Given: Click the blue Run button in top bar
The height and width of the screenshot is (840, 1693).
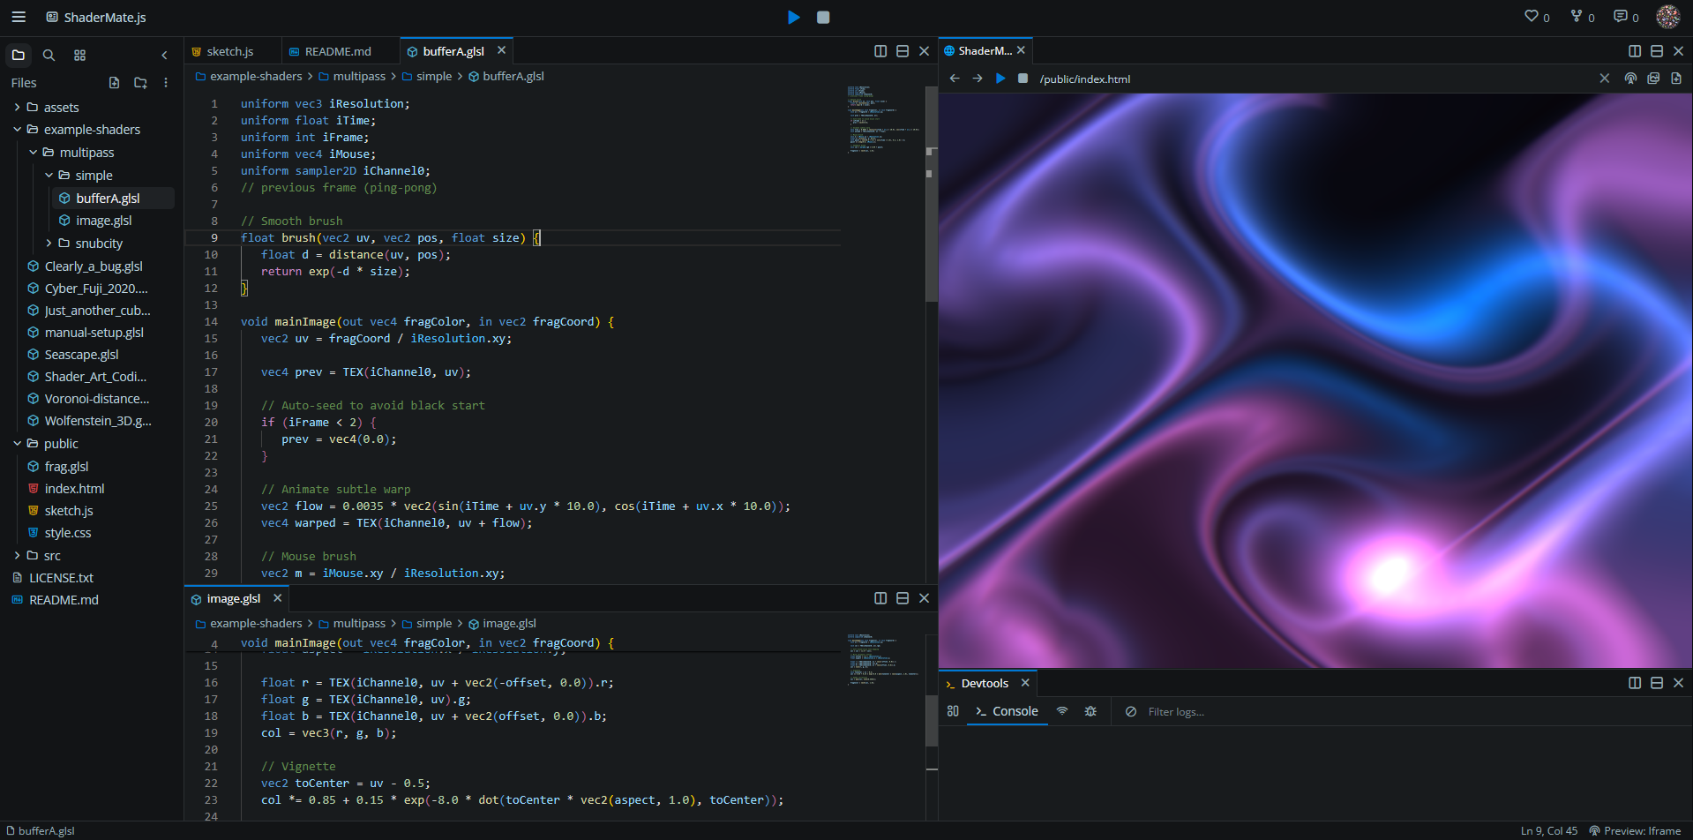Looking at the screenshot, I should pyautogui.click(x=793, y=17).
